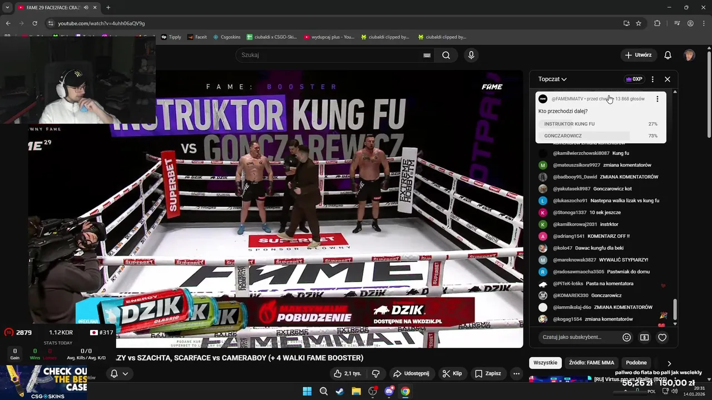The image size is (712, 400).
Task: Open the ciubaldi x CSGO-Ski bookmark
Action: pos(272,37)
